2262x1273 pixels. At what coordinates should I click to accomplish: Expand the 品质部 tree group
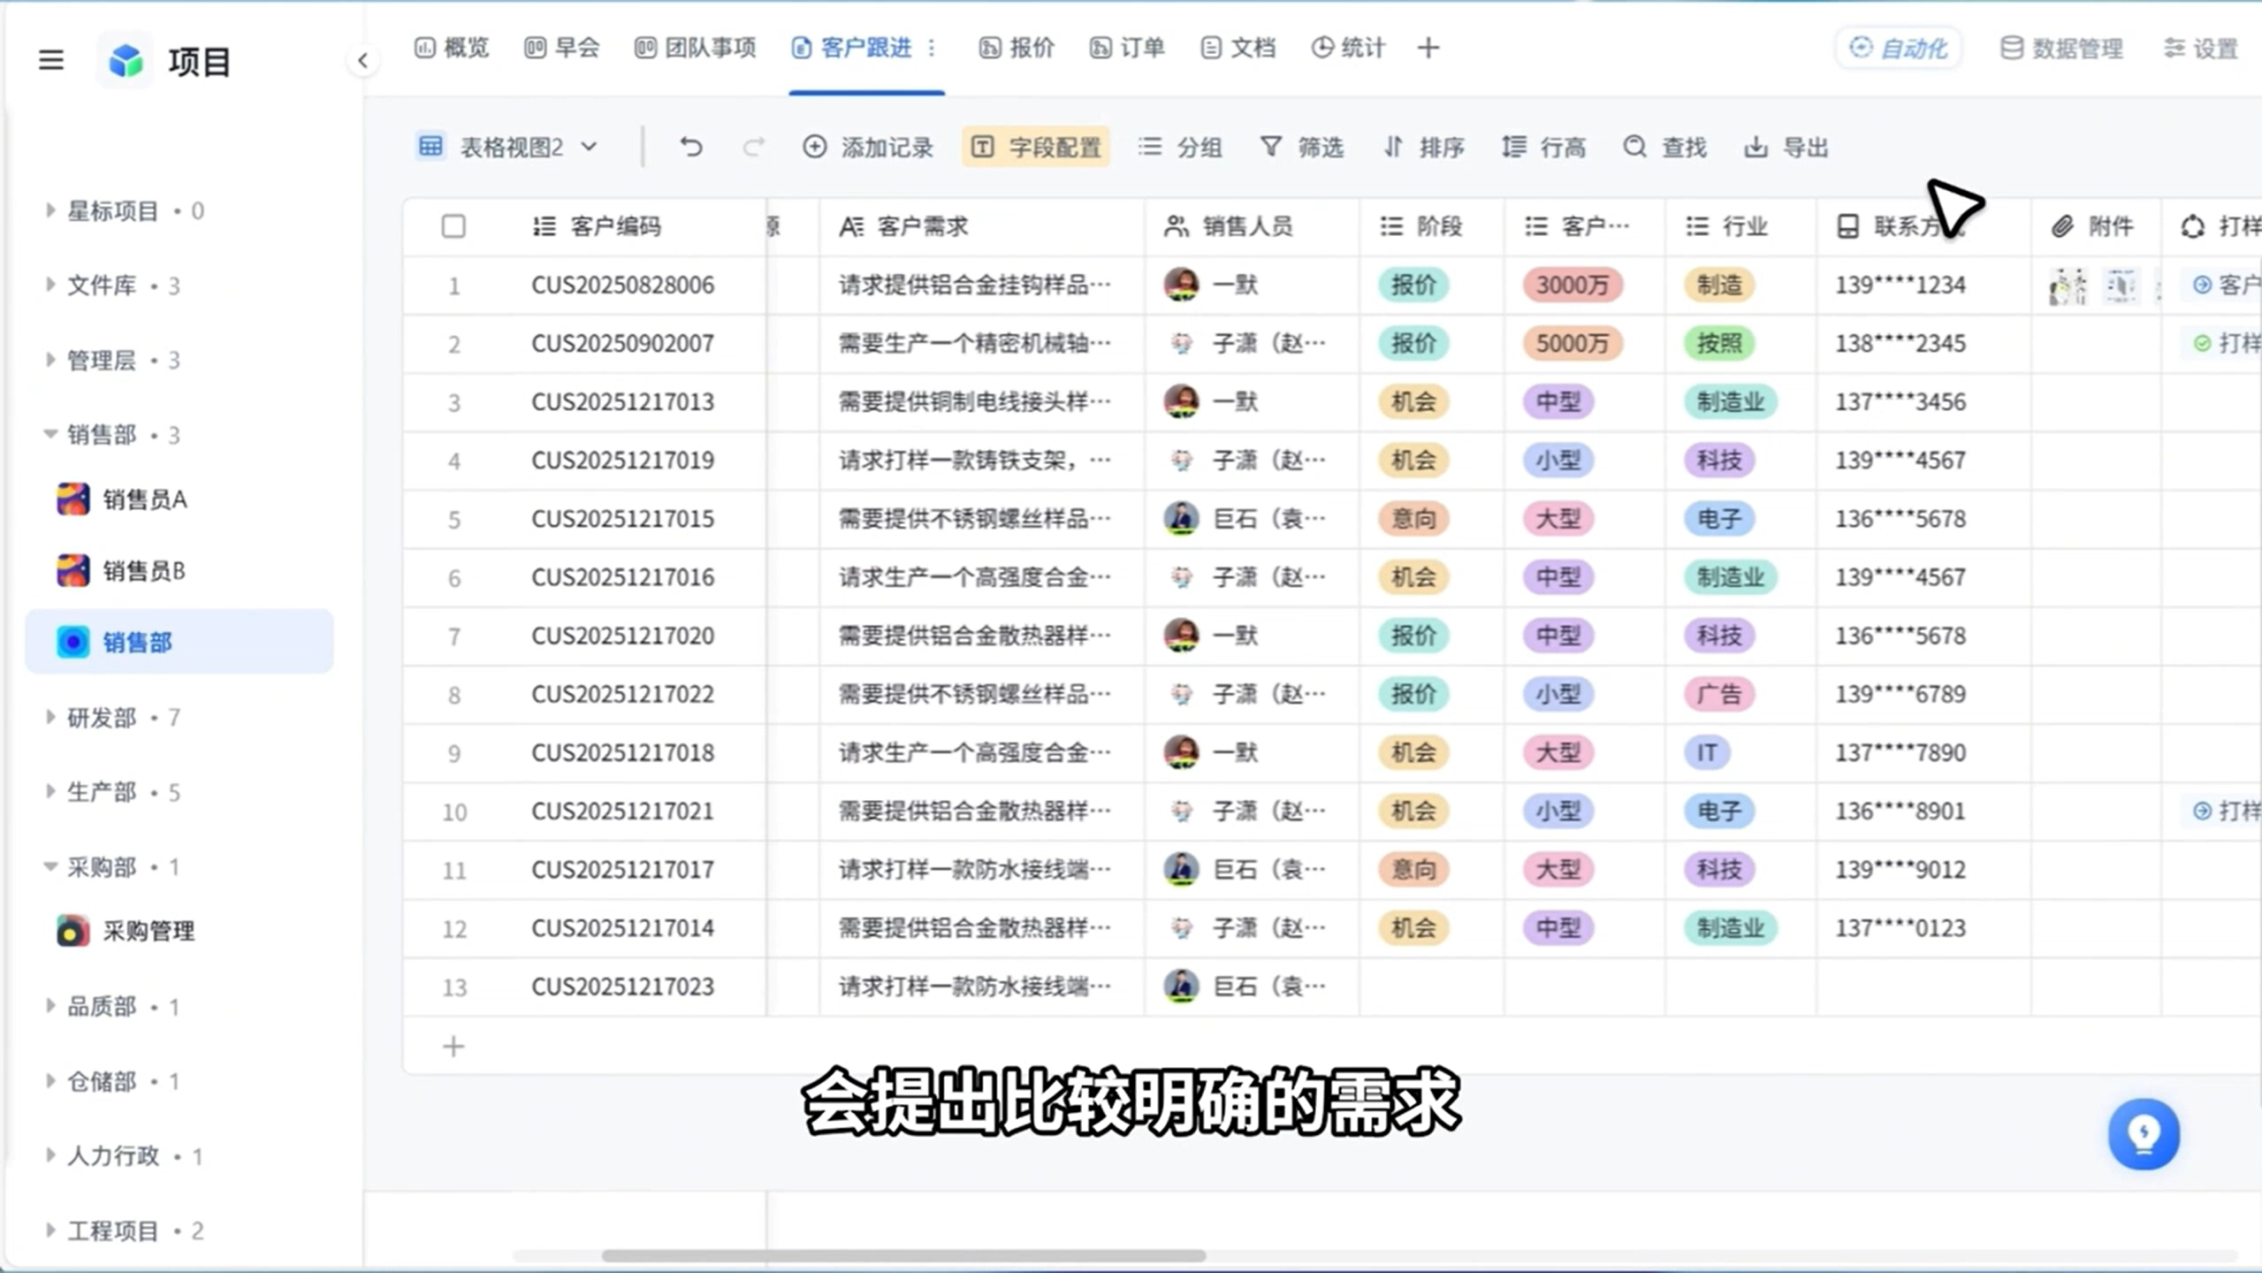(x=50, y=1006)
